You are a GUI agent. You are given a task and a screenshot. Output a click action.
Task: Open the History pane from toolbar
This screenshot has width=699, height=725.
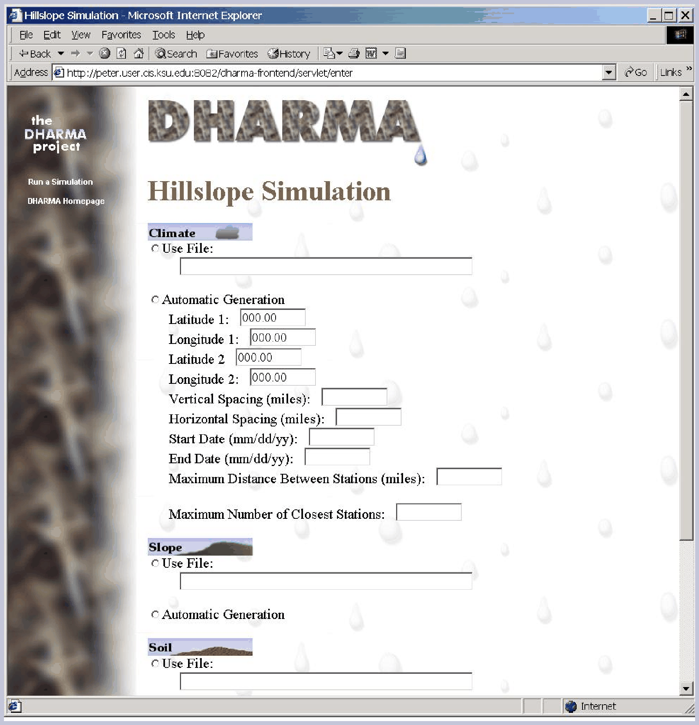(x=289, y=54)
